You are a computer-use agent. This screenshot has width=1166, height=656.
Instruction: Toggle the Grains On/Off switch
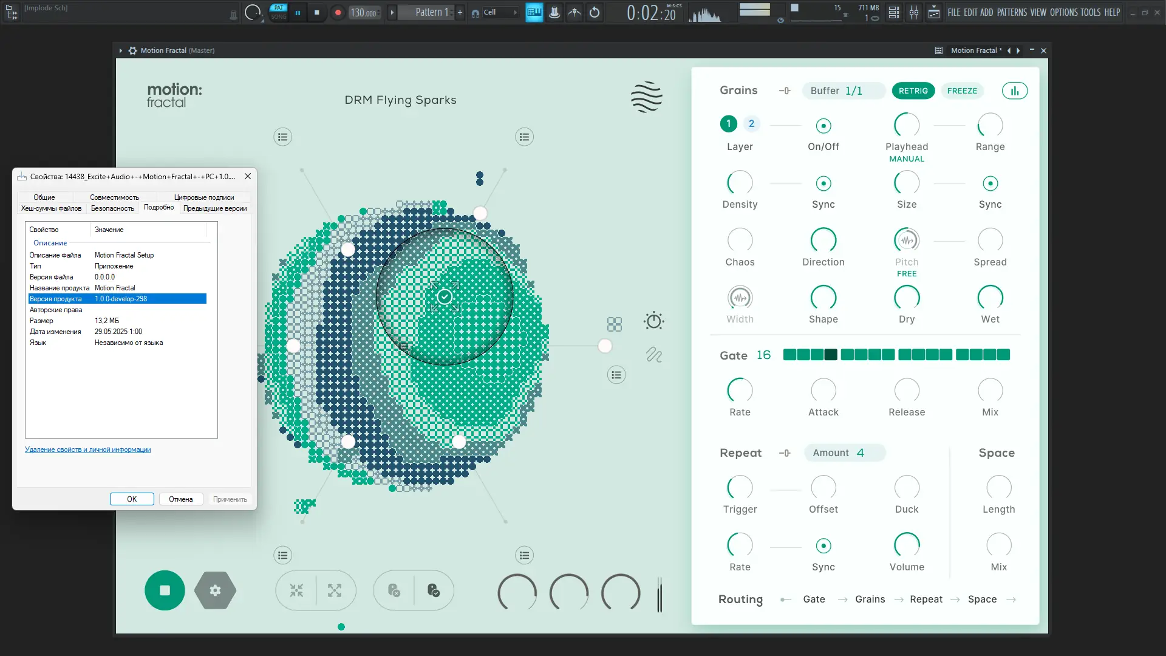click(x=823, y=126)
